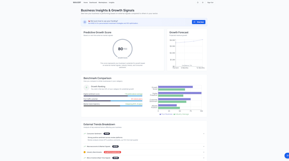Click '+14 points above average' text
Image resolution: width=289 pixels, height=161 pixels.
133,94
